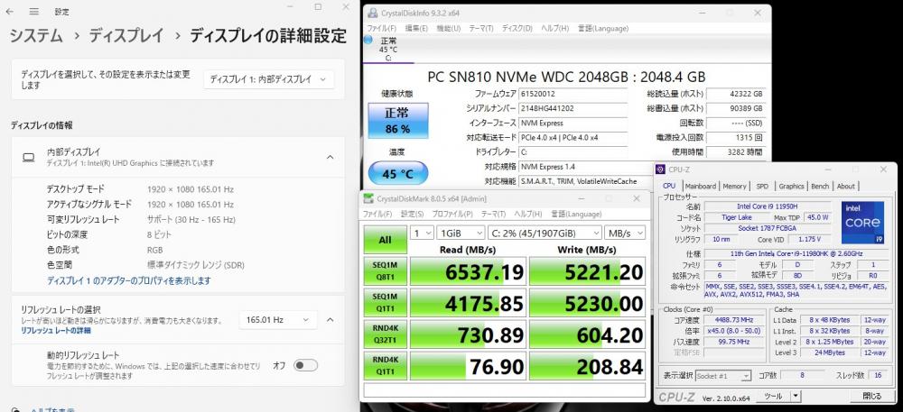903x412 pixels.
Task: Select the blue drive status indicator dot
Action: (x=368, y=41)
